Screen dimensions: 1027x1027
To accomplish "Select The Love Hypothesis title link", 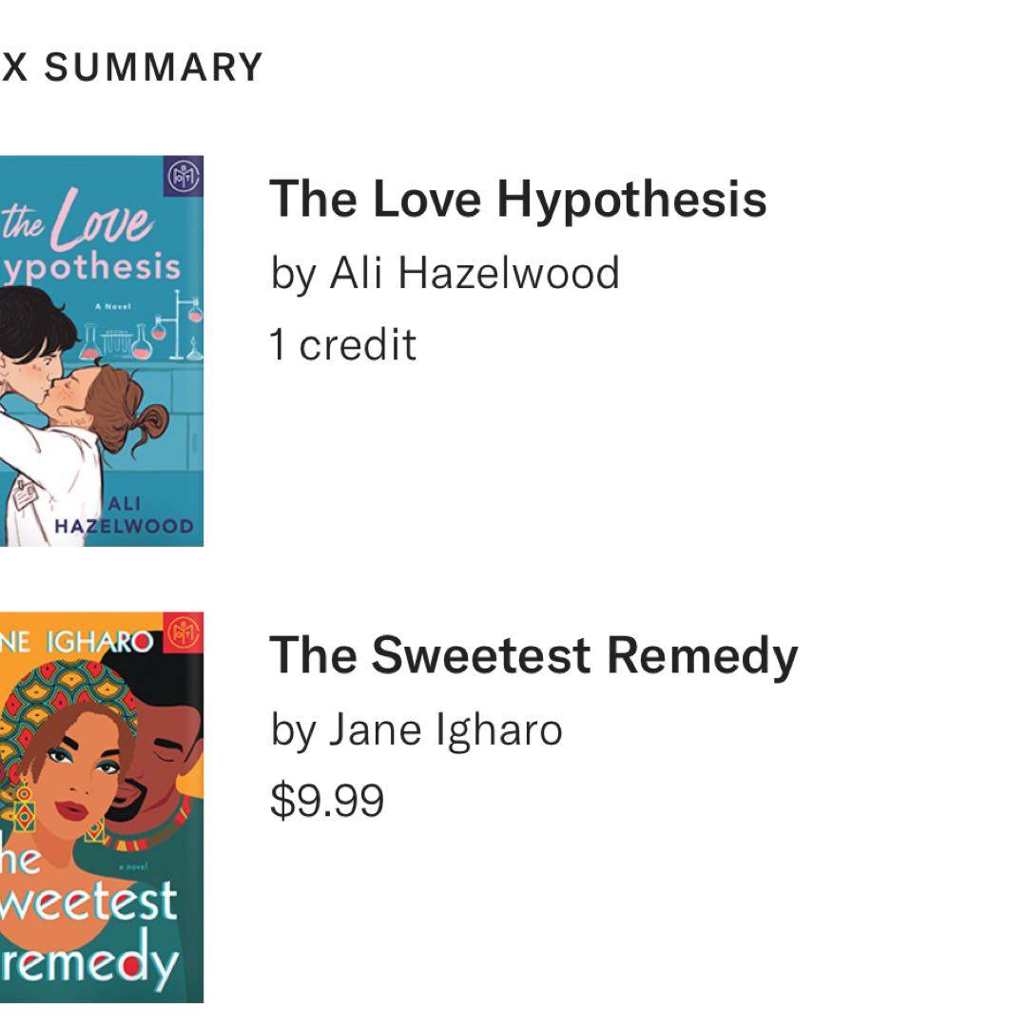I will [518, 200].
